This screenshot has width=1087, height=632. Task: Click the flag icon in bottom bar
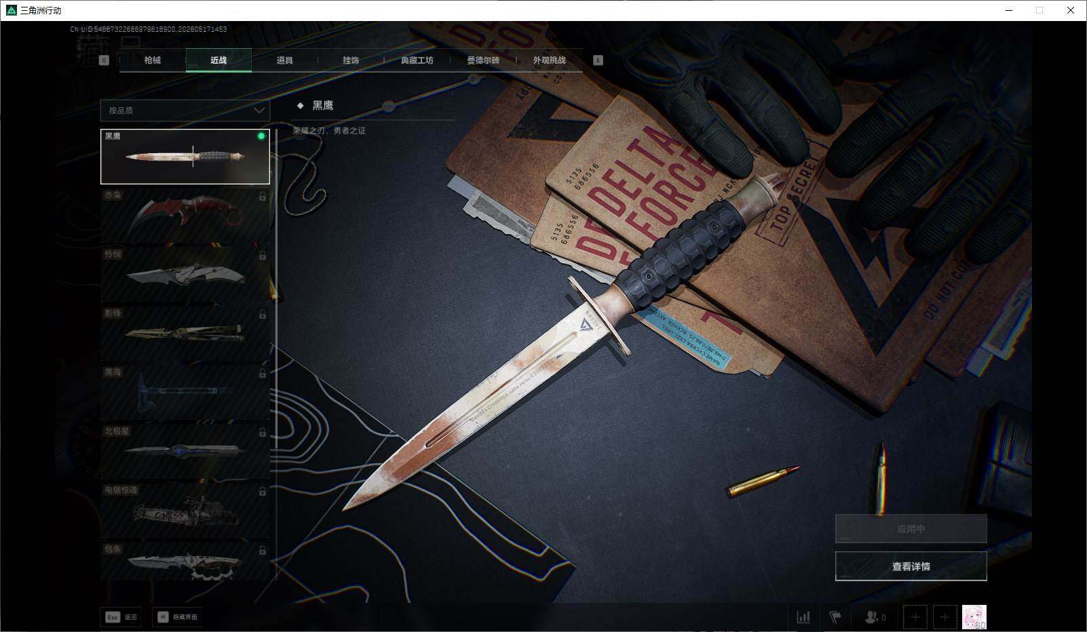coord(835,617)
